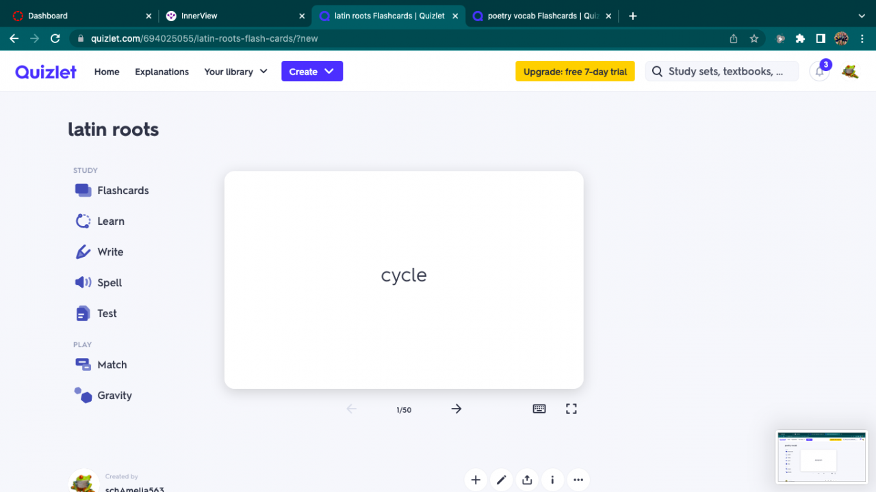Image resolution: width=876 pixels, height=492 pixels.
Task: Close the Dashboard tab
Action: [x=149, y=16]
